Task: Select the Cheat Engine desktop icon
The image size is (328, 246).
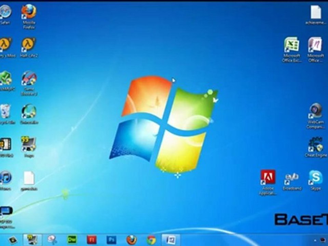Action: 316,147
